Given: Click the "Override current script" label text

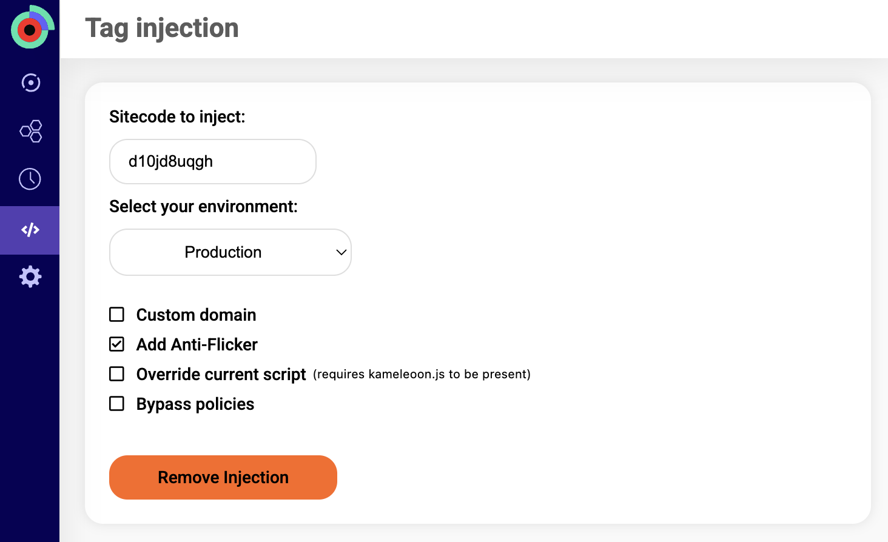Looking at the screenshot, I should point(221,374).
